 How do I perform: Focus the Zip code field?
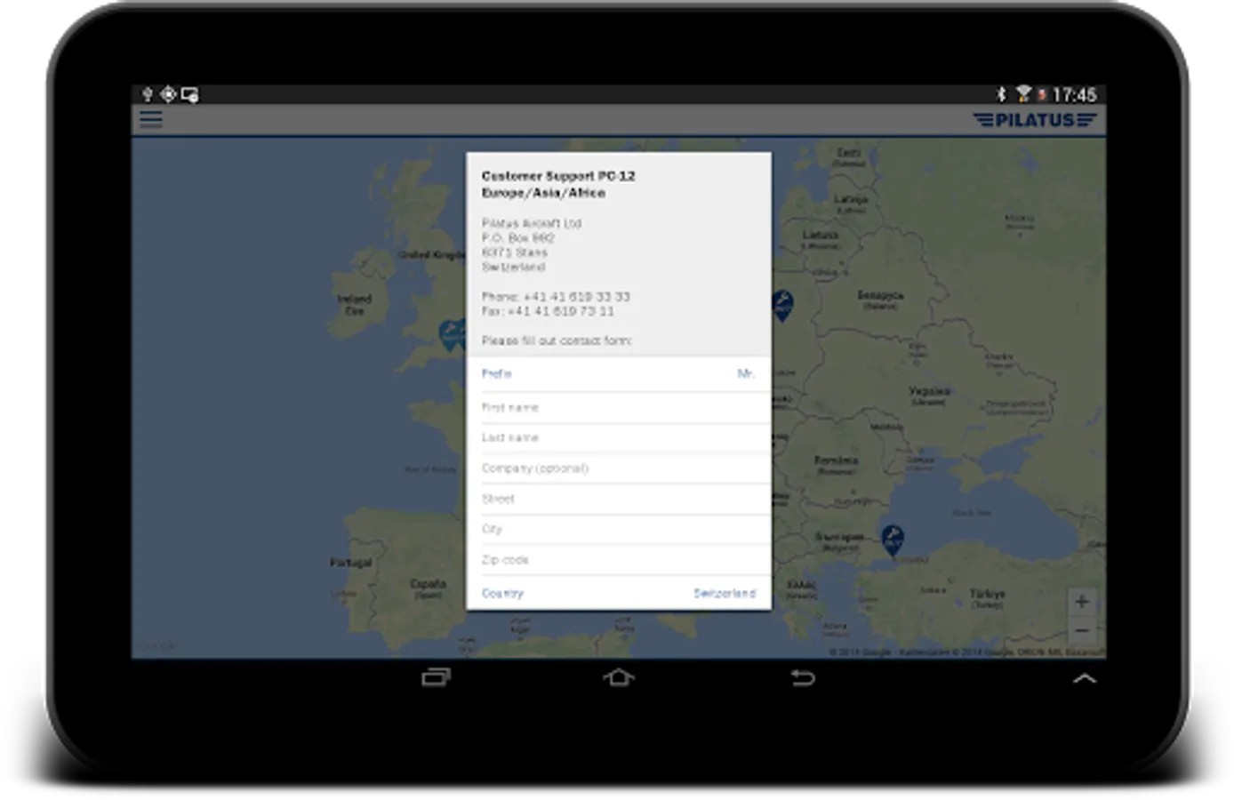pos(619,560)
